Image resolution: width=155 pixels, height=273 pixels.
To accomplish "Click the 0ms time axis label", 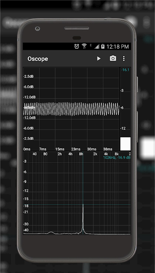I will pos(27,149).
